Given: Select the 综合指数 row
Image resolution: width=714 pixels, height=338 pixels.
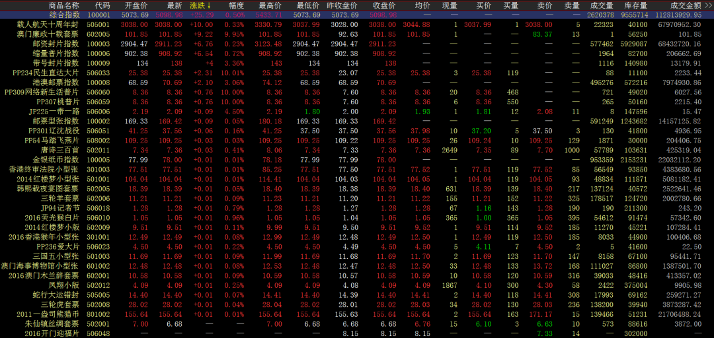Looking at the screenshot, I should [x=357, y=15].
